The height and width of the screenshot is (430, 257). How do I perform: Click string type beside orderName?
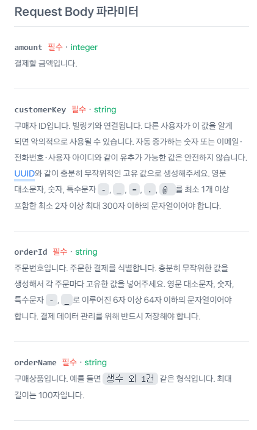point(95,363)
